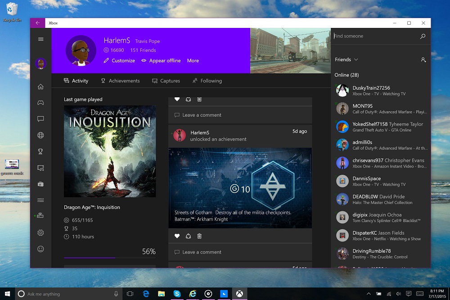Click the globe icon in the sidebar
450x300 pixels.
coord(41,135)
